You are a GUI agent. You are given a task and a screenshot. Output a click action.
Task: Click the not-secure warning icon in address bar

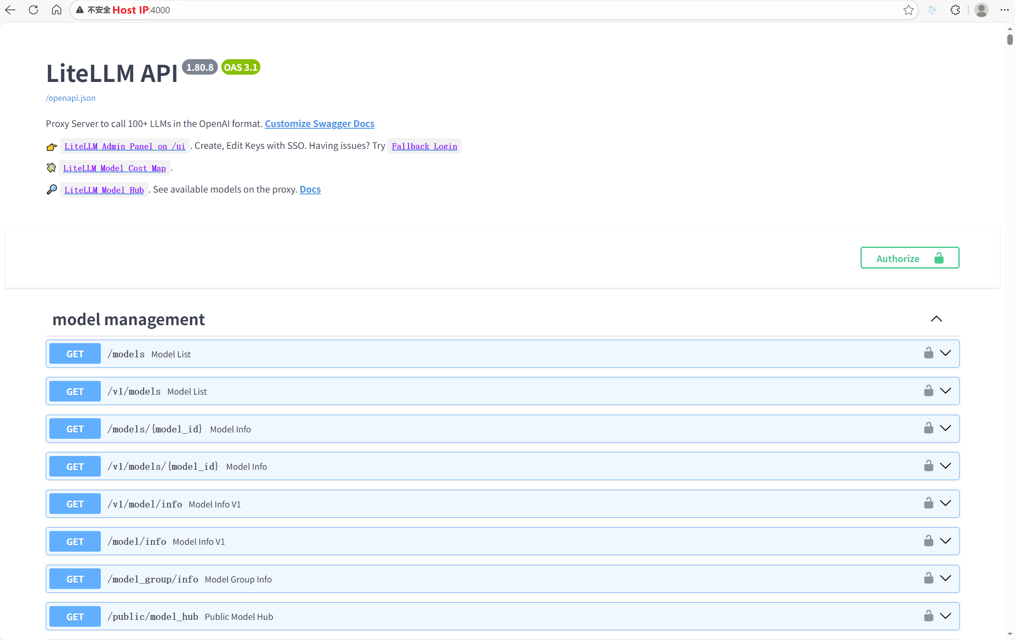(x=80, y=10)
